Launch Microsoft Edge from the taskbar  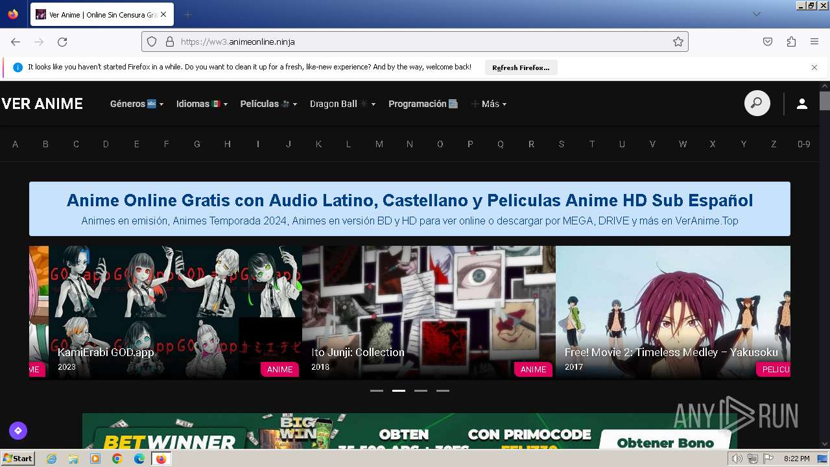(x=139, y=459)
